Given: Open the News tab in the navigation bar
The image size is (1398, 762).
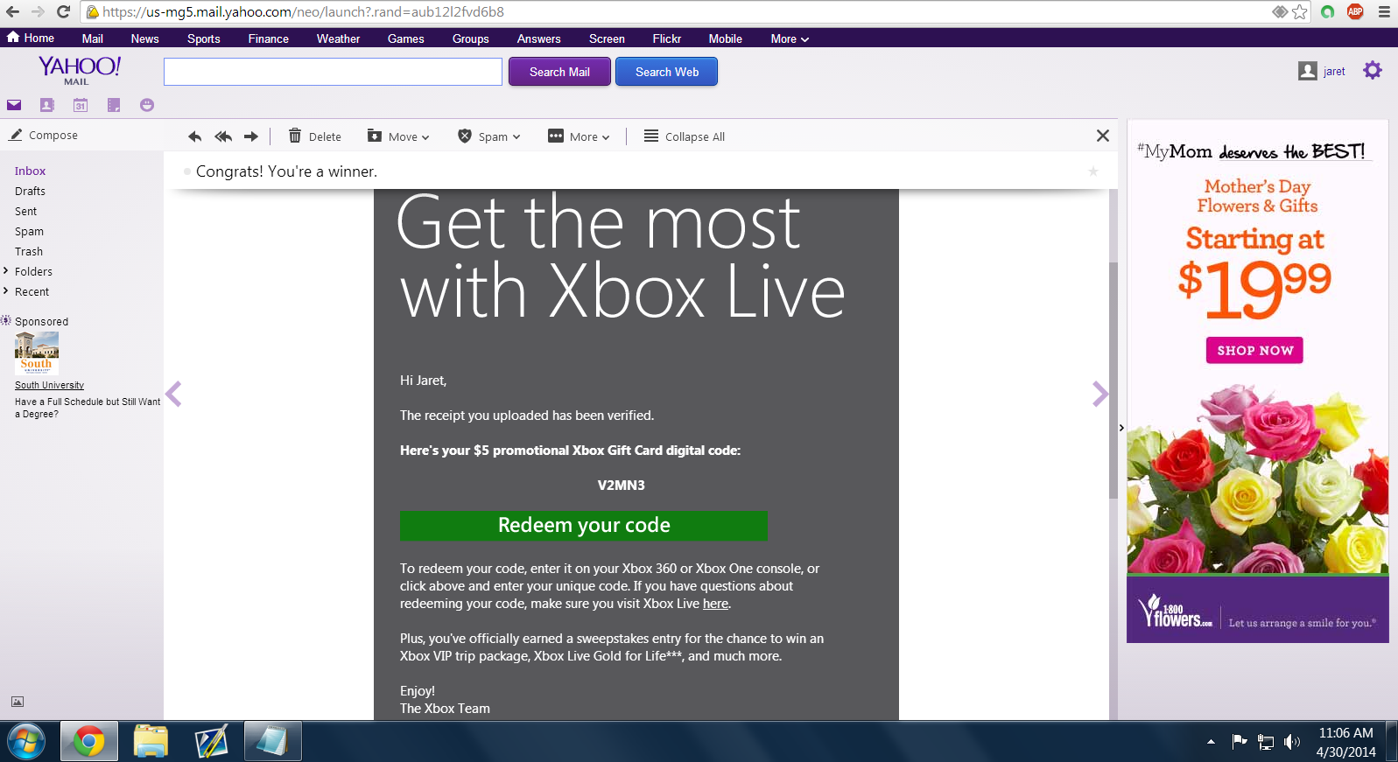Looking at the screenshot, I should pos(144,38).
